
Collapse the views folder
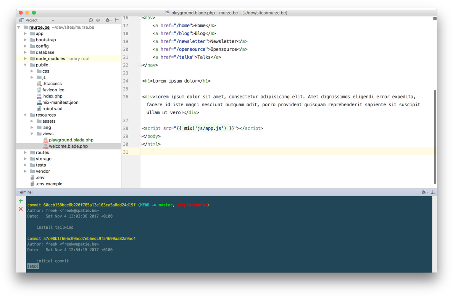click(32, 134)
